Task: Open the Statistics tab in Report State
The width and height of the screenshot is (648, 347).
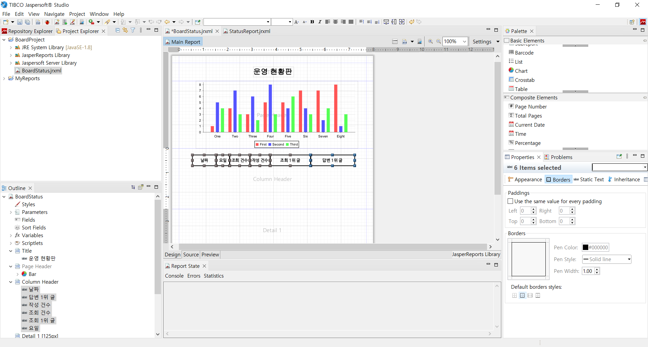Action: click(x=214, y=276)
